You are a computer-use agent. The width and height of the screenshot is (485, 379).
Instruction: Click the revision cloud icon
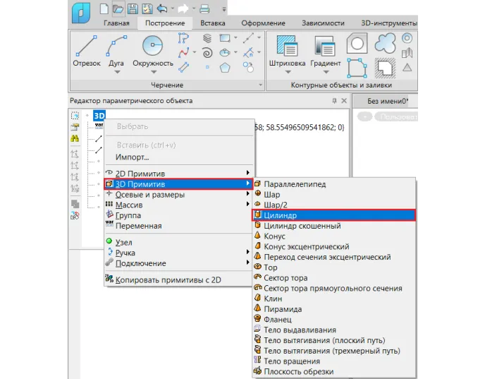coord(386,43)
